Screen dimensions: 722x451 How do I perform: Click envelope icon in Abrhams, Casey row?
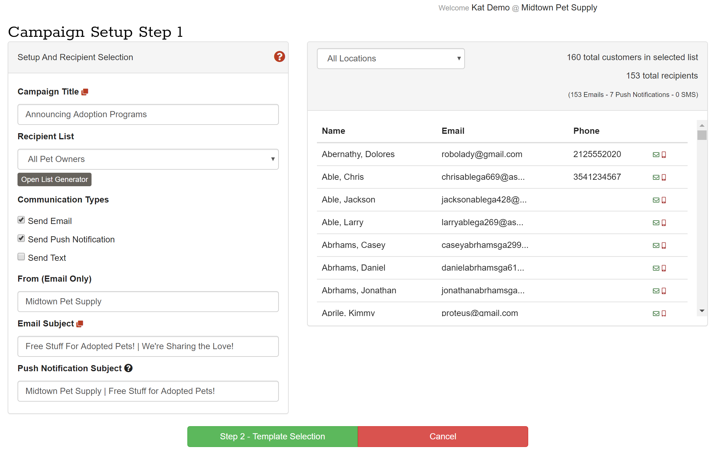point(656,245)
